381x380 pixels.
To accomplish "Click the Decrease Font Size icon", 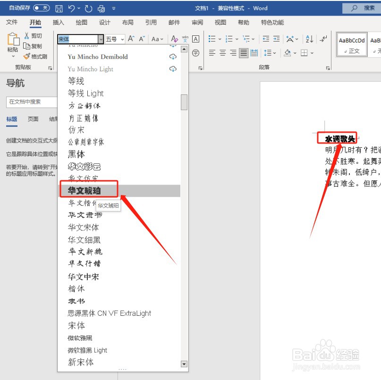I will 142,39.
